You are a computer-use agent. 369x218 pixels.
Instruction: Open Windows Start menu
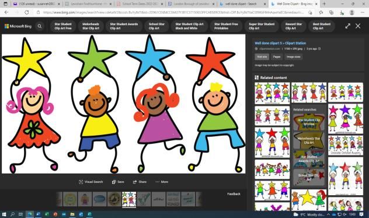tap(4, 214)
